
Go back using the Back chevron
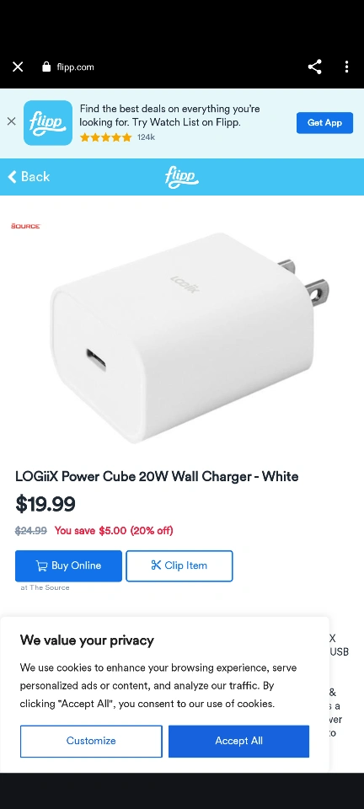click(x=29, y=176)
